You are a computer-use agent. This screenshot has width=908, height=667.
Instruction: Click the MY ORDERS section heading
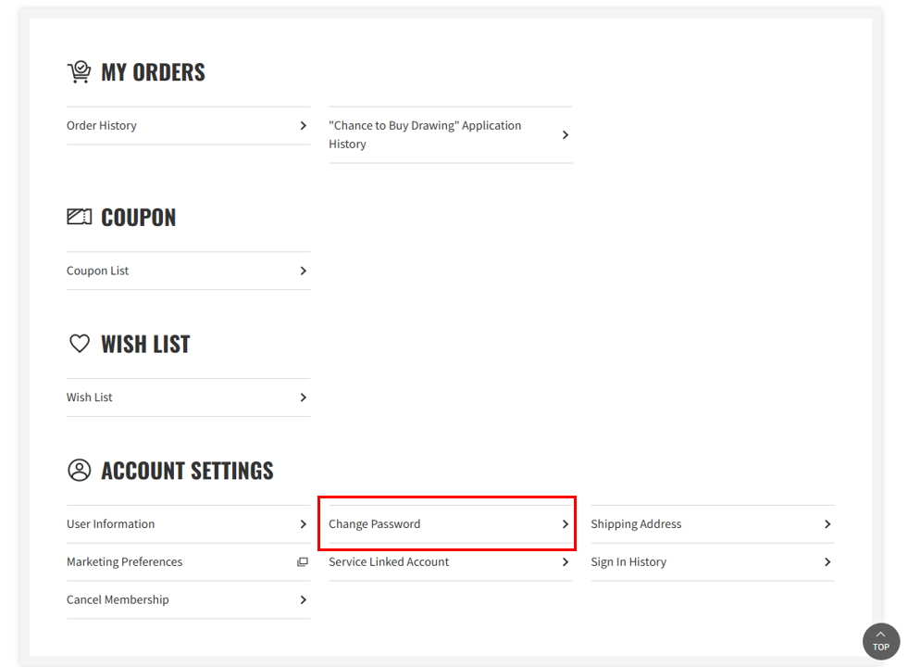point(153,72)
